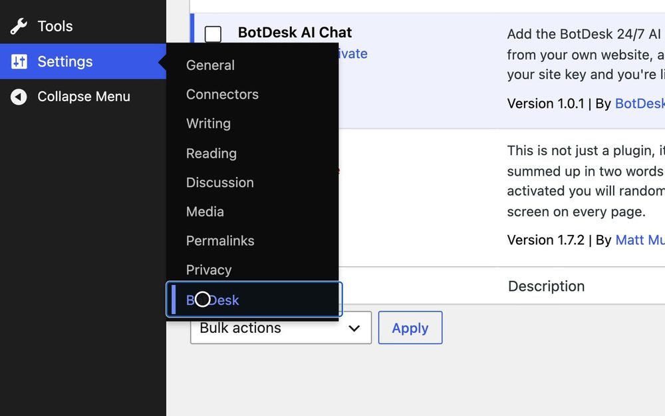The width and height of the screenshot is (665, 416).
Task: Click Collapse Menu text in sidebar
Action: 84,97
